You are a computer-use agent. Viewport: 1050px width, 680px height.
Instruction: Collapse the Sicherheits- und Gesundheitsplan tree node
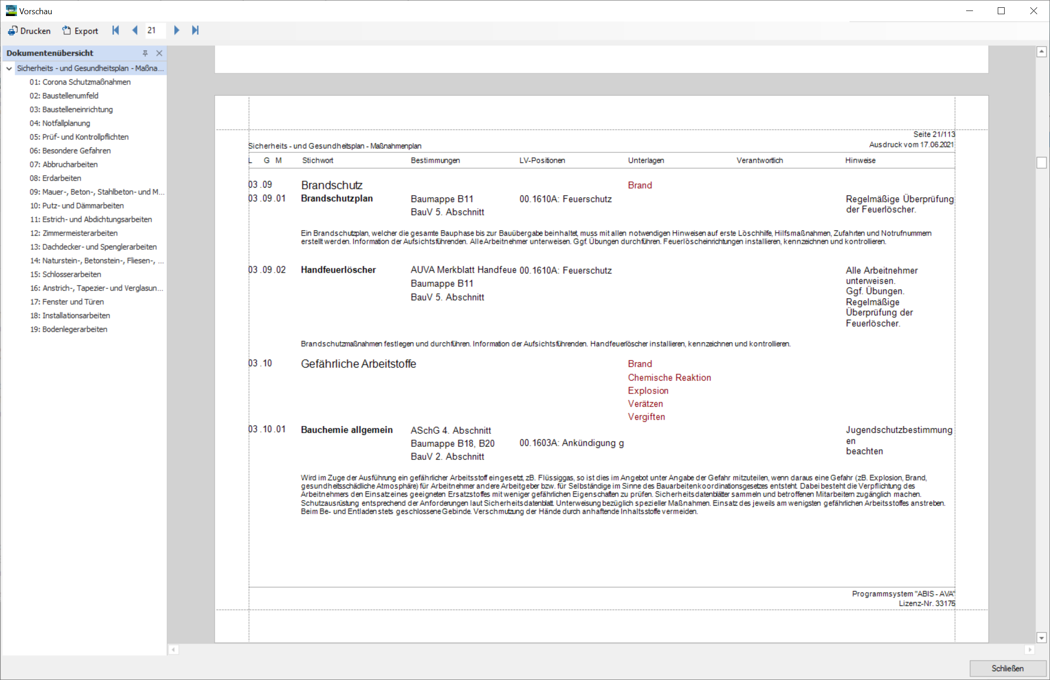pos(9,68)
